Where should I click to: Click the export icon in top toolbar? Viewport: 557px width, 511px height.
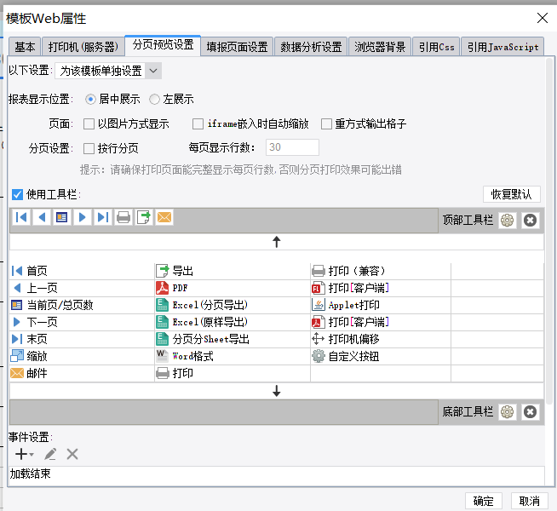(144, 217)
